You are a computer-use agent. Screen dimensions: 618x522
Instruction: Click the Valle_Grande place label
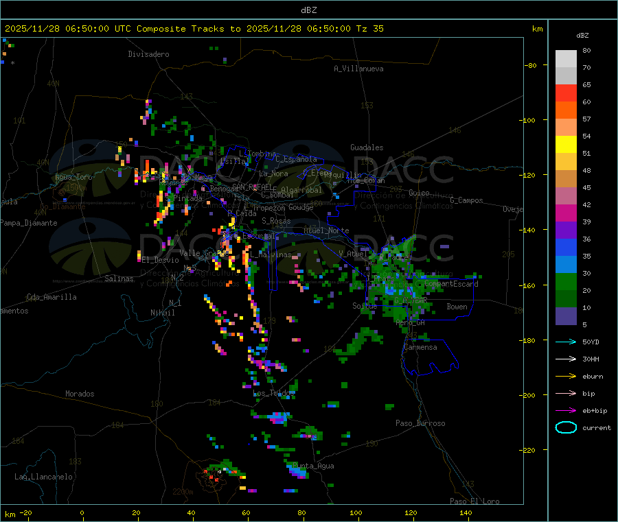pyautogui.click(x=204, y=252)
